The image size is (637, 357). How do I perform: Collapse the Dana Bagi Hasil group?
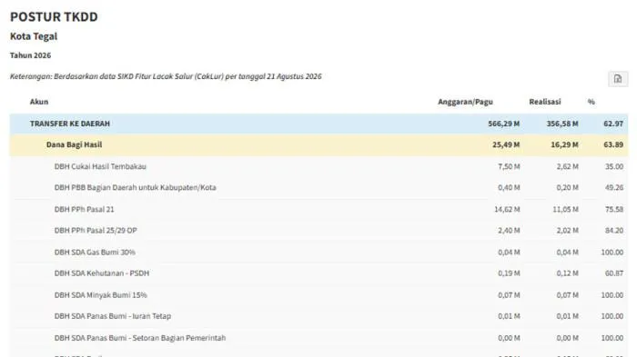coord(318,144)
